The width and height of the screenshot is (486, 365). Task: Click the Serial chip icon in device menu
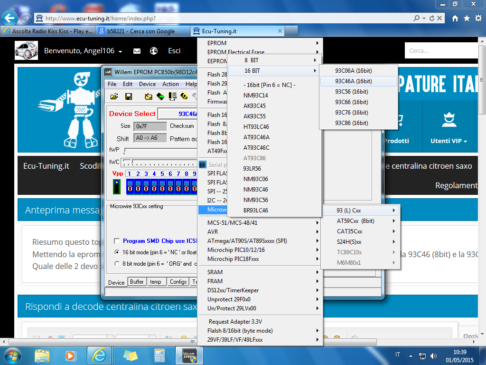pos(202,164)
